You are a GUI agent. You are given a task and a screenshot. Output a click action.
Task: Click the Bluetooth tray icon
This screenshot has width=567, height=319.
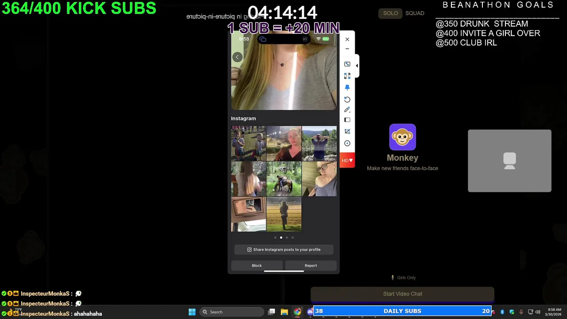tap(502, 312)
